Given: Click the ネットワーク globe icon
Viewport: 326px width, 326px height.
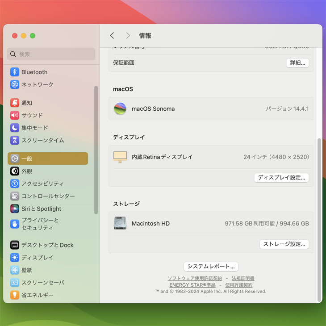Looking at the screenshot, I should 15,84.
